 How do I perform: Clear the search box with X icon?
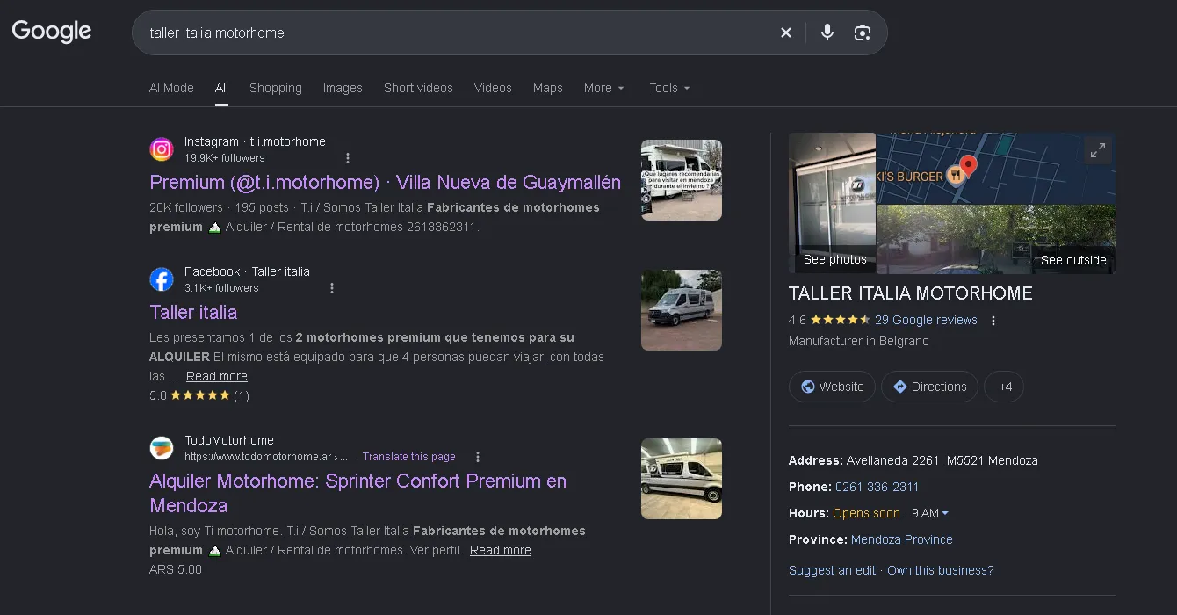pyautogui.click(x=786, y=33)
